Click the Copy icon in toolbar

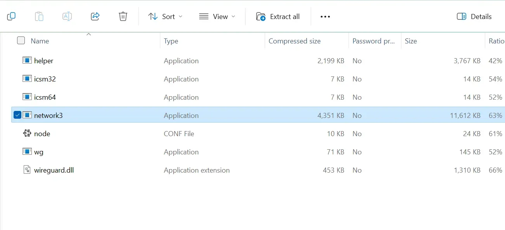click(11, 16)
